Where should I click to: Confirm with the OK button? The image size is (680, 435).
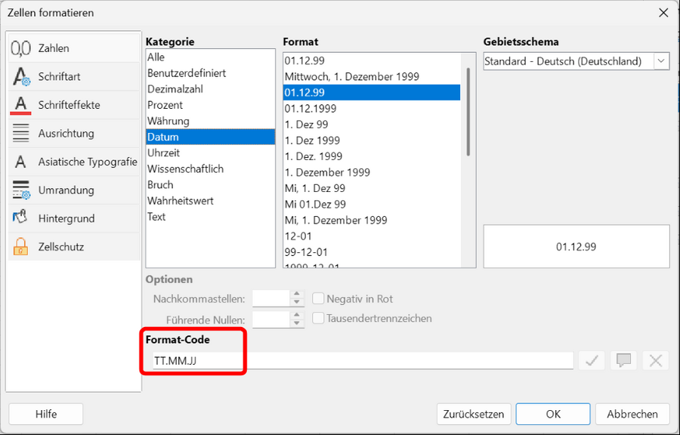[553, 414]
